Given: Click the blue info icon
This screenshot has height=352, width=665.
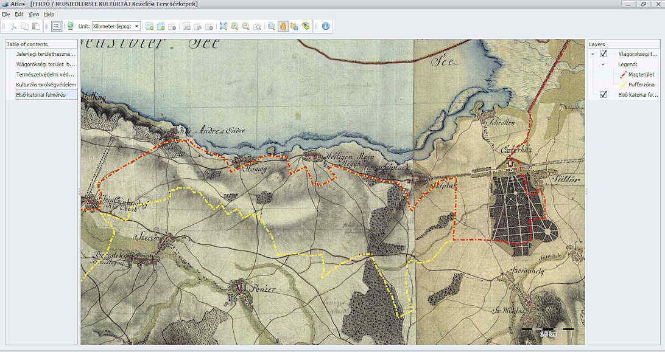Looking at the screenshot, I should point(326,26).
